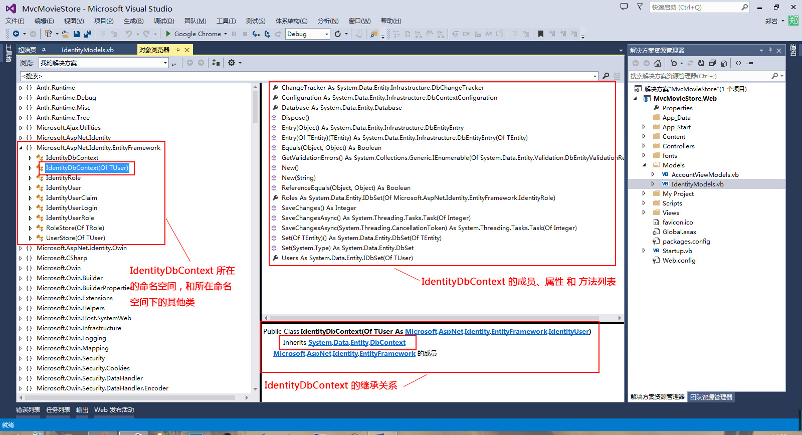
Task: Open the 调试(D) menu
Action: point(164,21)
